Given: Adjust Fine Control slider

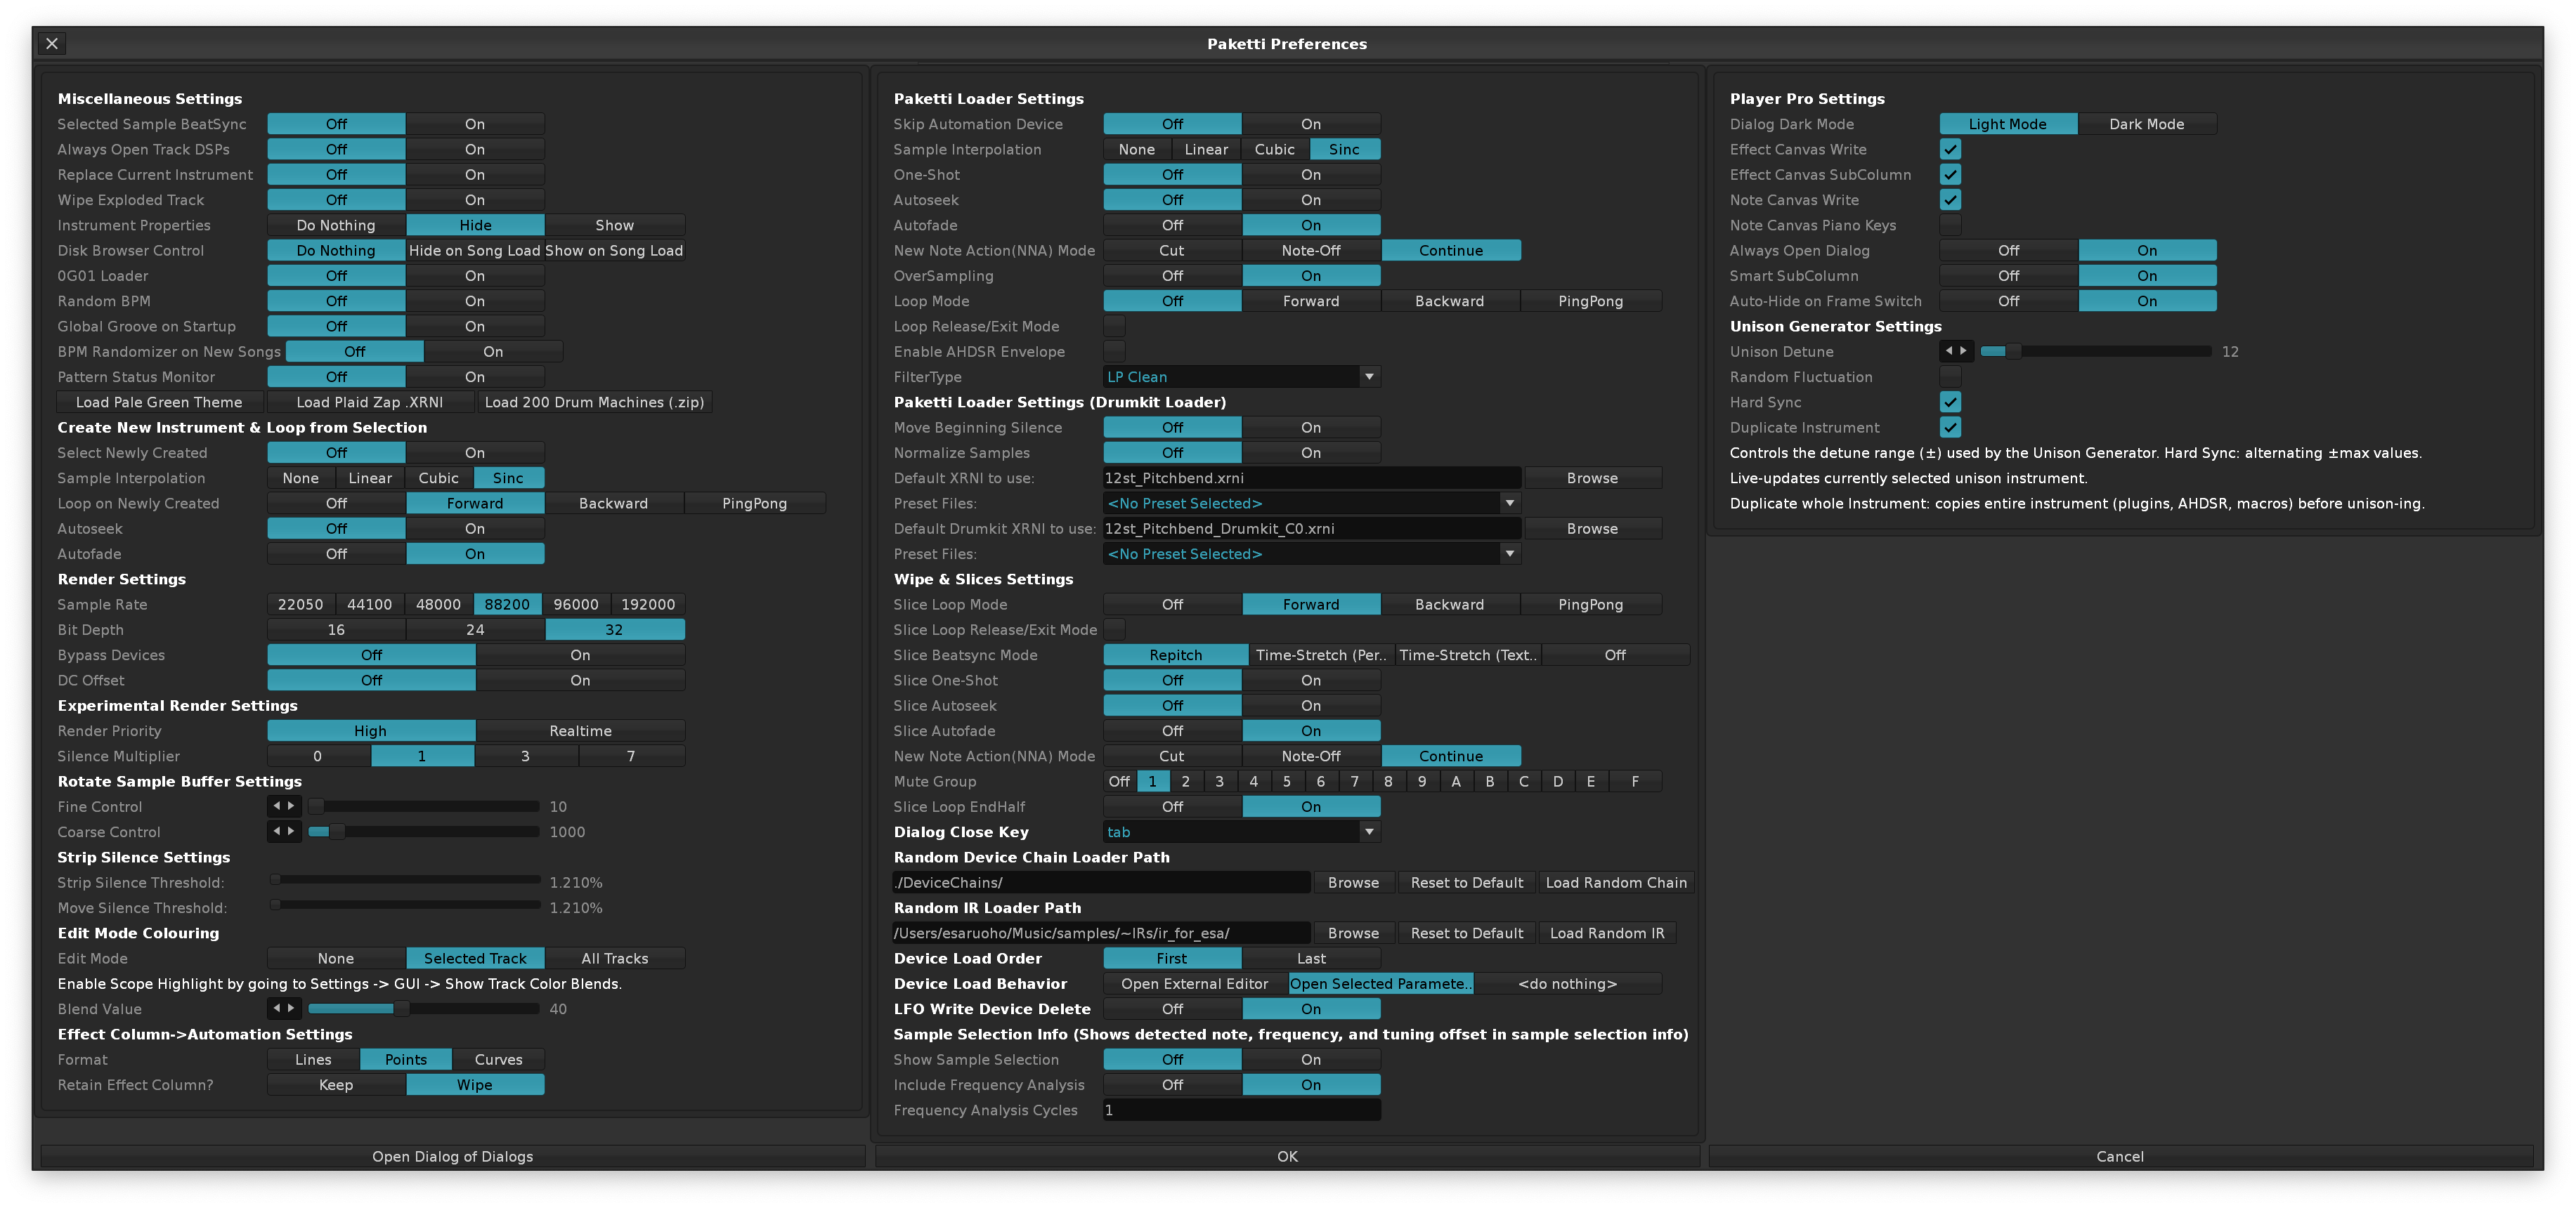Looking at the screenshot, I should 424,806.
